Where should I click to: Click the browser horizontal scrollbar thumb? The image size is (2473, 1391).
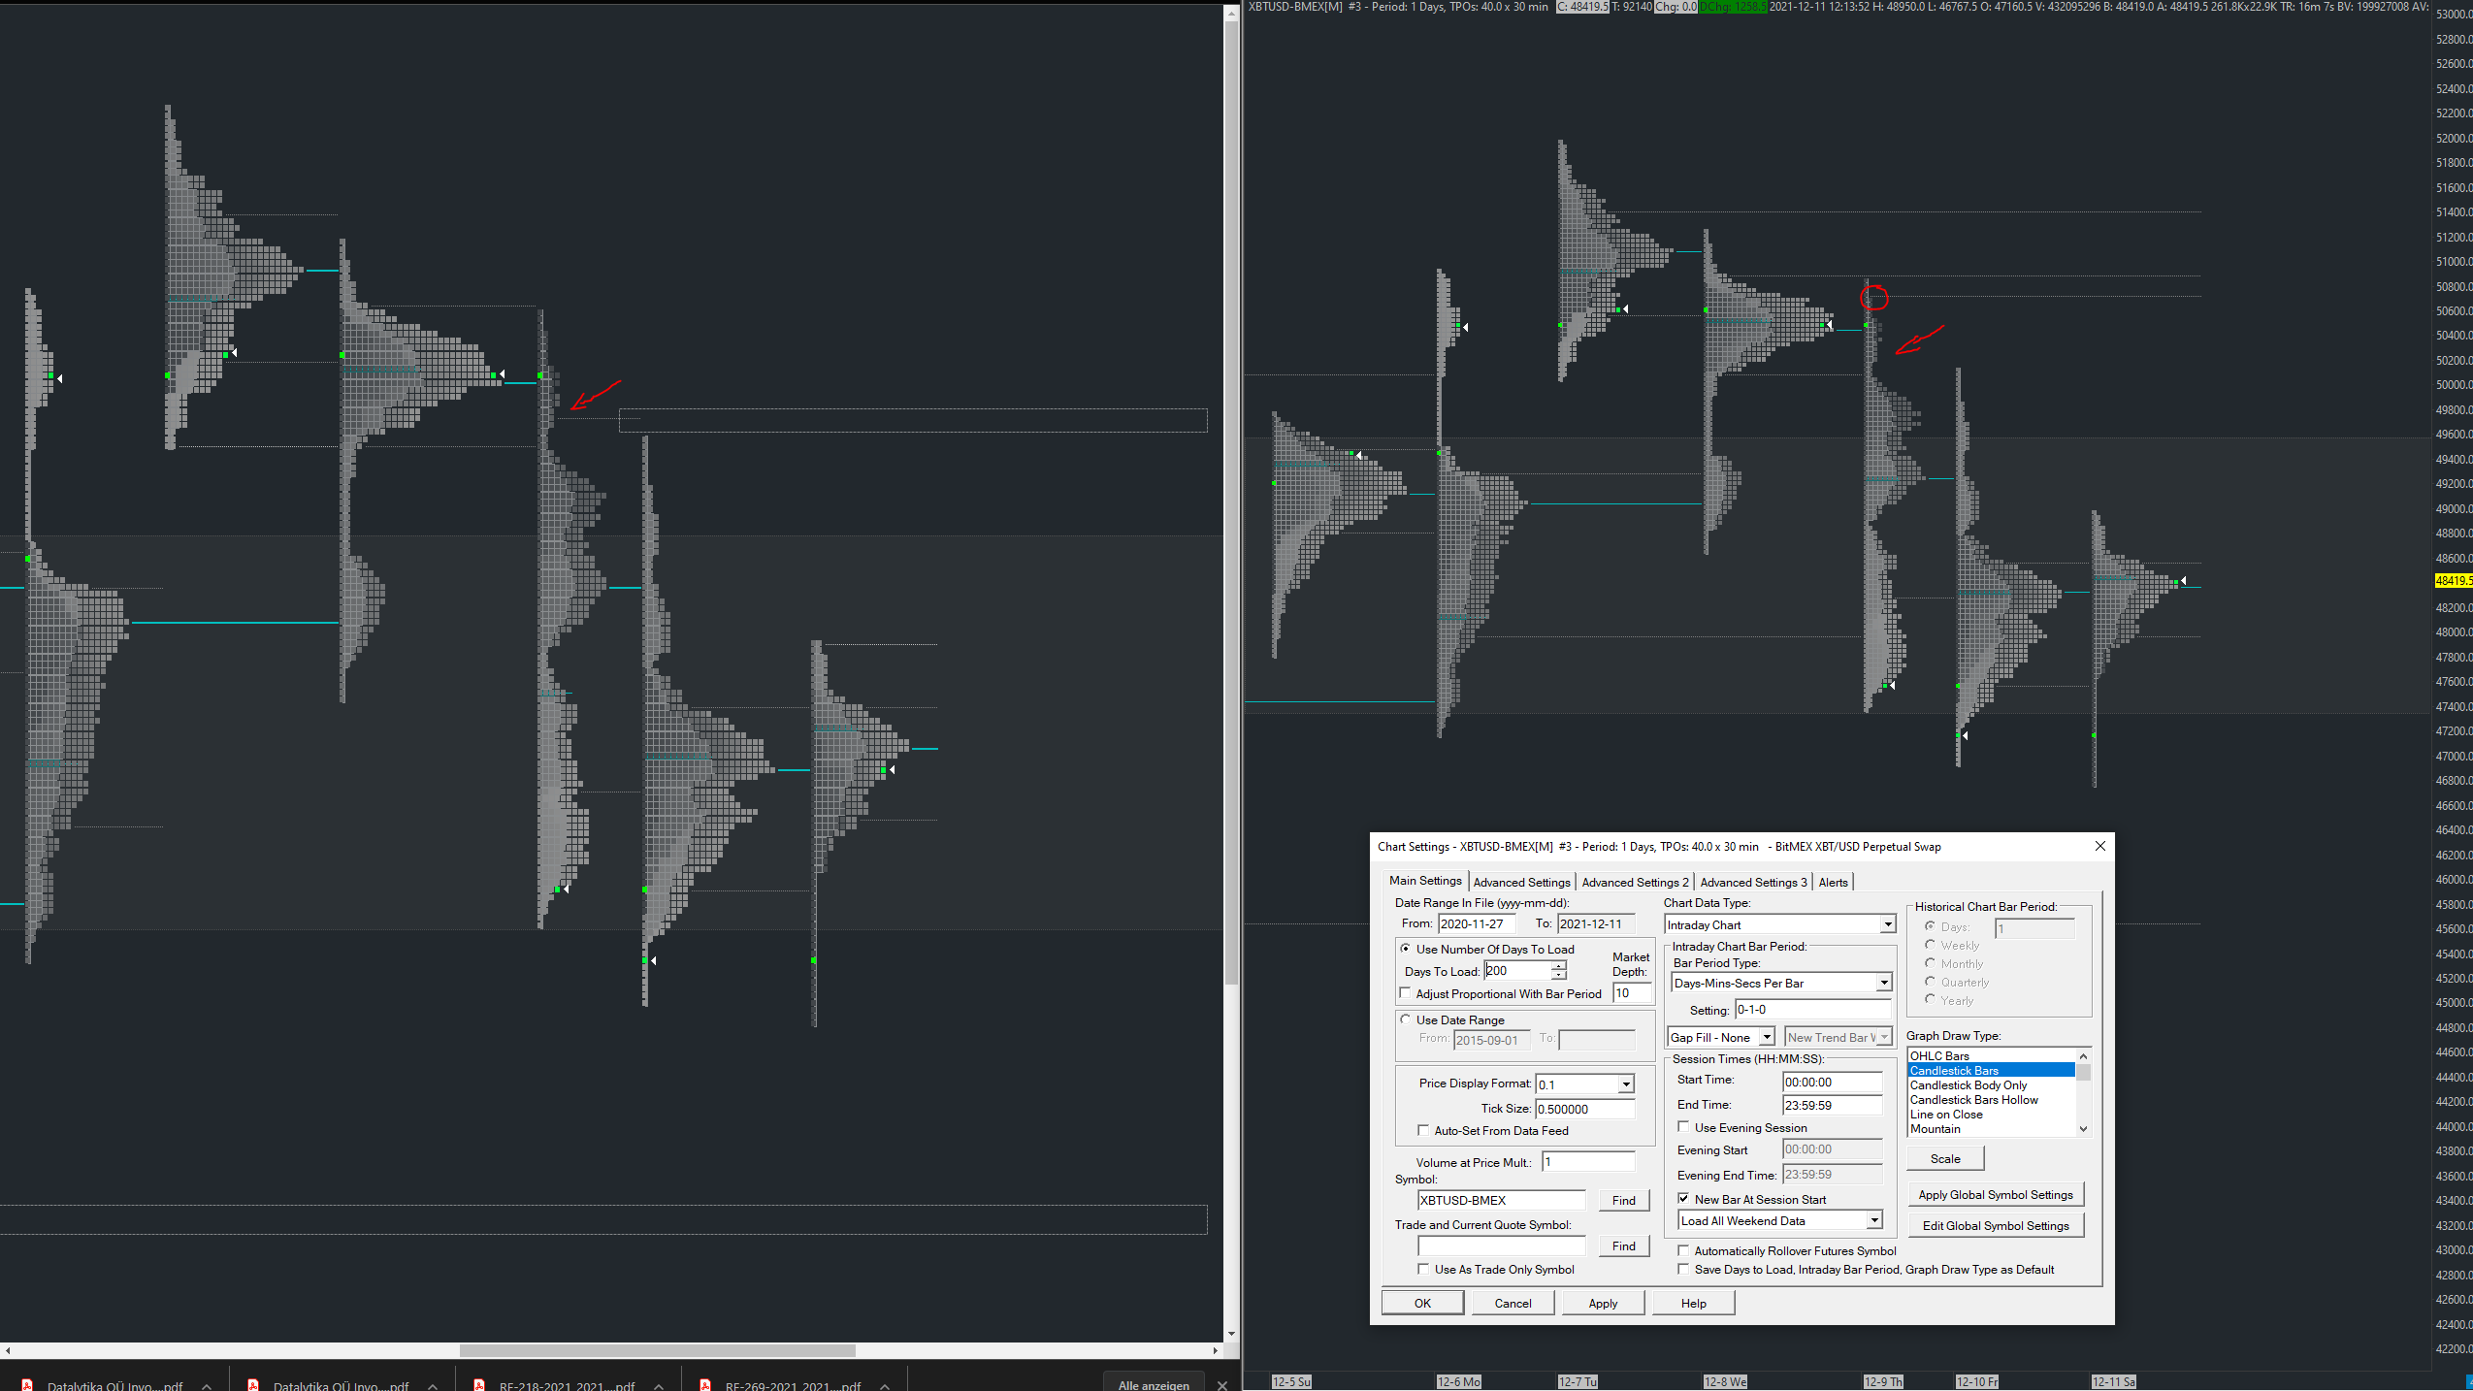(x=657, y=1350)
